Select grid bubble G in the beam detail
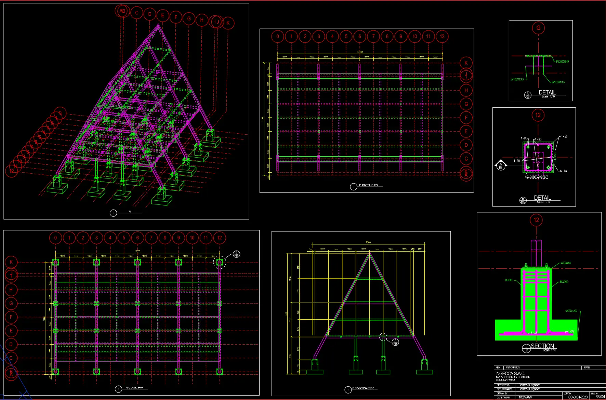 click(539, 28)
